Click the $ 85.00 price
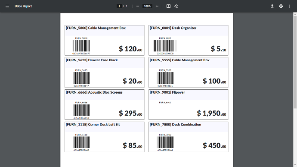Image resolution: width=297 pixels, height=167 pixels. point(133,145)
